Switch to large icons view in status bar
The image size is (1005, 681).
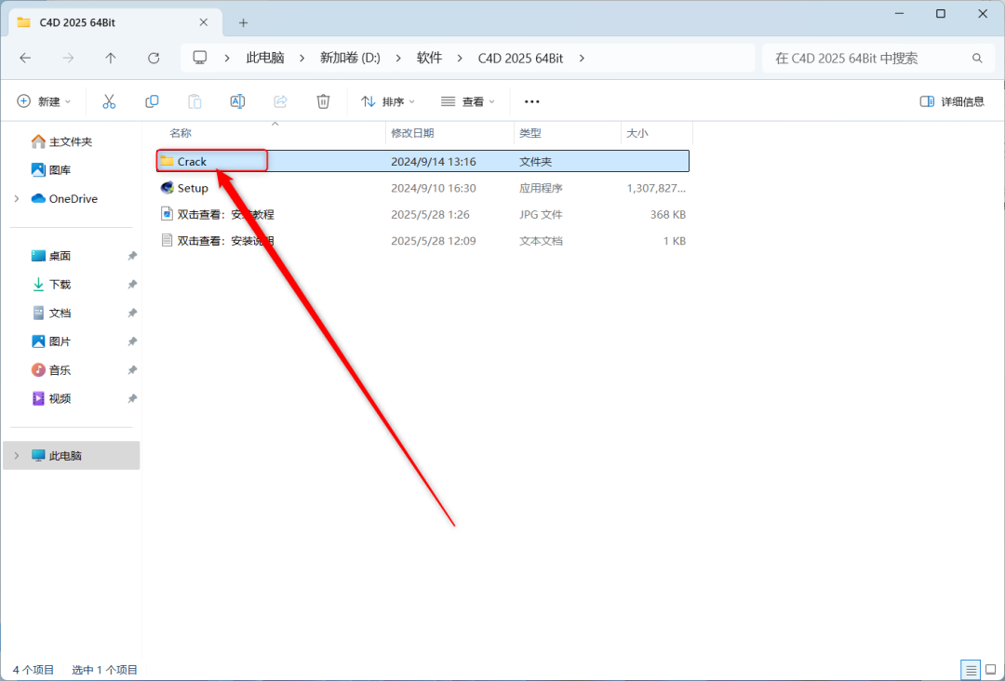[990, 670]
